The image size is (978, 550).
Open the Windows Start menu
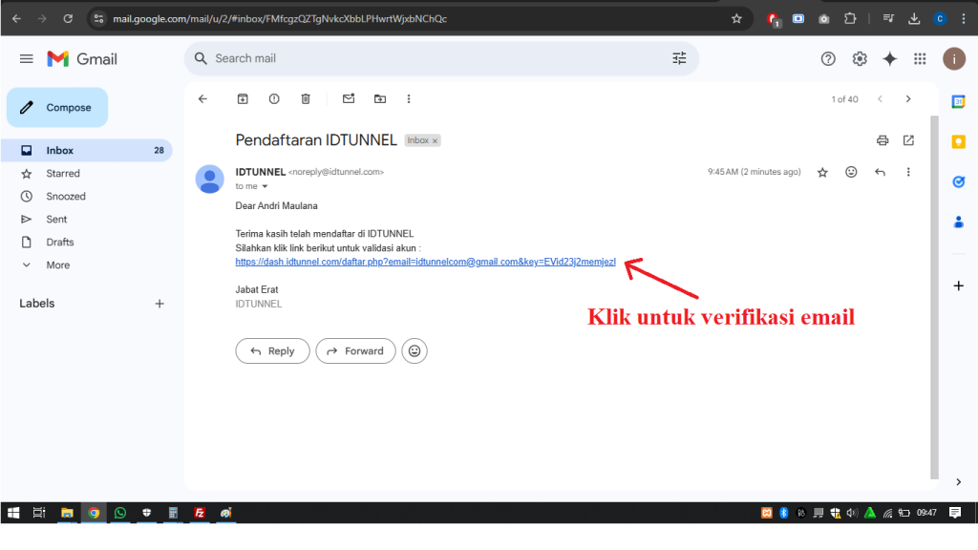coord(13,513)
